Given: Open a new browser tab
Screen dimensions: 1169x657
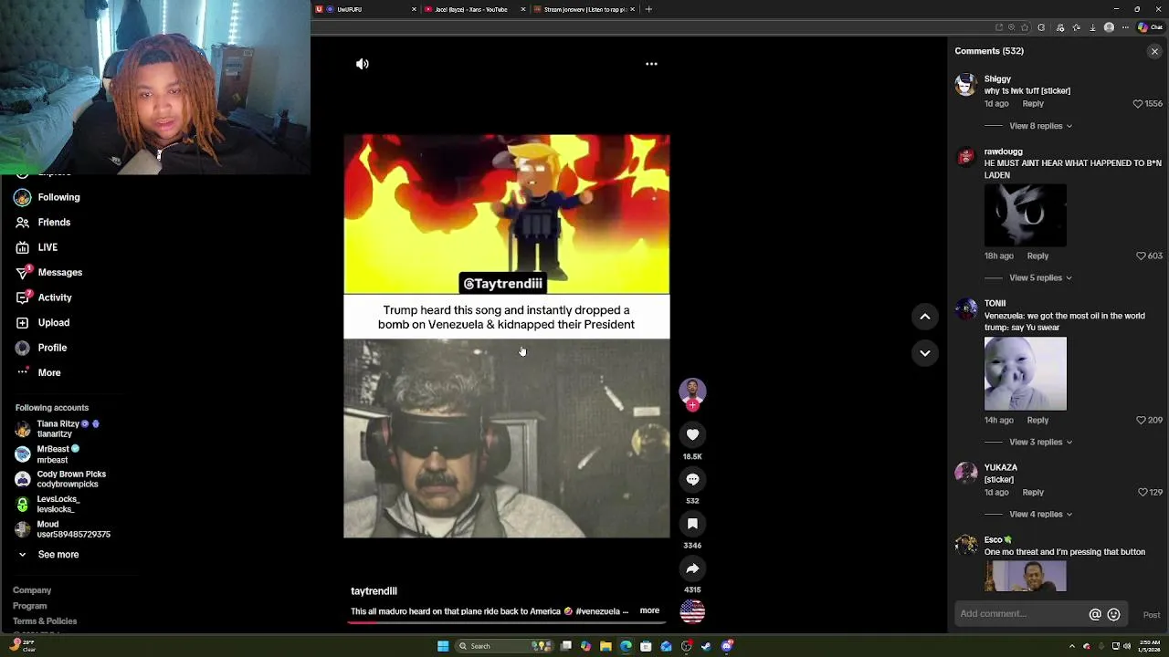Looking at the screenshot, I should click(648, 9).
